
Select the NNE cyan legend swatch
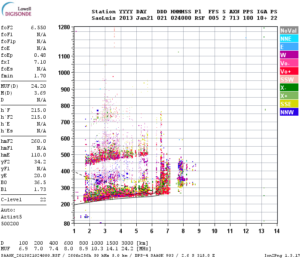click(289, 39)
